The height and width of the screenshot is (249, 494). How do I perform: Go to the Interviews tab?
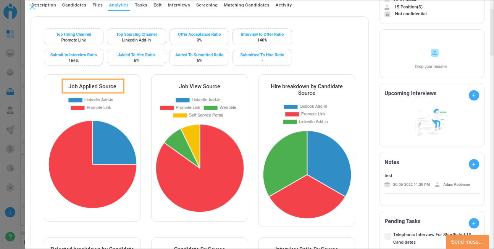coord(179,5)
